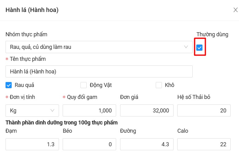The image size is (239, 153).
Task: Focus the Béo input box
Action: click(89, 144)
